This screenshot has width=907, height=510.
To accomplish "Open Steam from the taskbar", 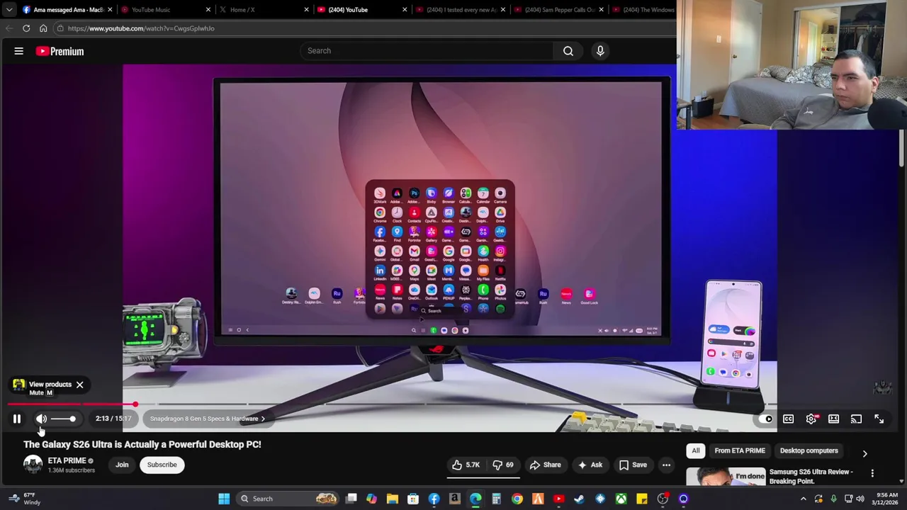I will (x=579, y=499).
